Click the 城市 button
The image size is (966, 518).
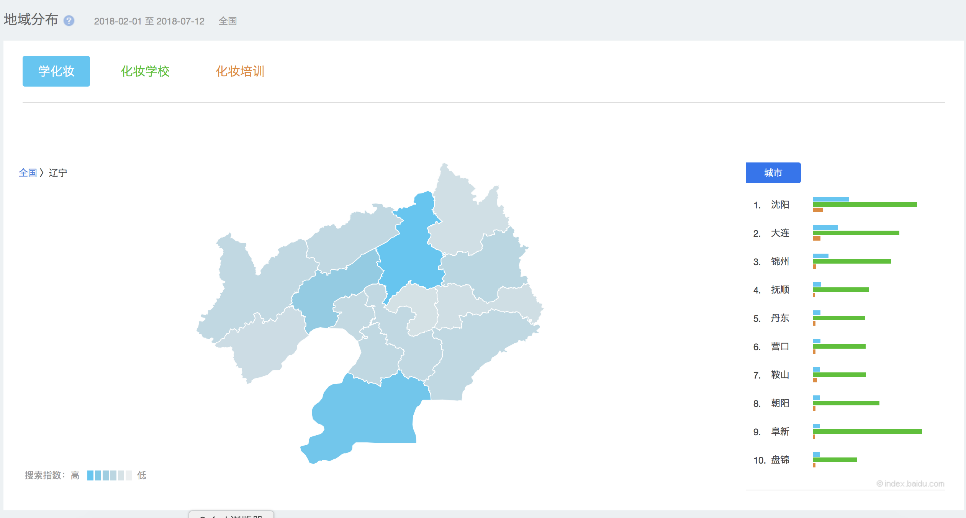[x=773, y=173]
